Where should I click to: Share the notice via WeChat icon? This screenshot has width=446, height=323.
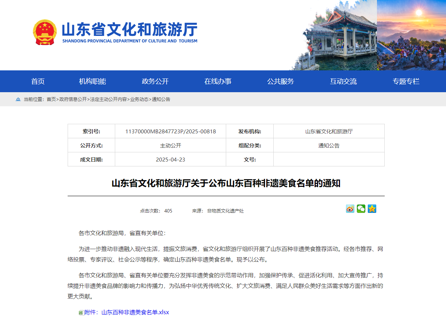pos(361,209)
